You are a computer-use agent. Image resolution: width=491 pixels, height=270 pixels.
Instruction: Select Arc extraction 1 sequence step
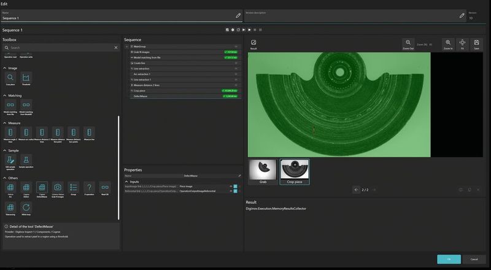click(x=185, y=74)
